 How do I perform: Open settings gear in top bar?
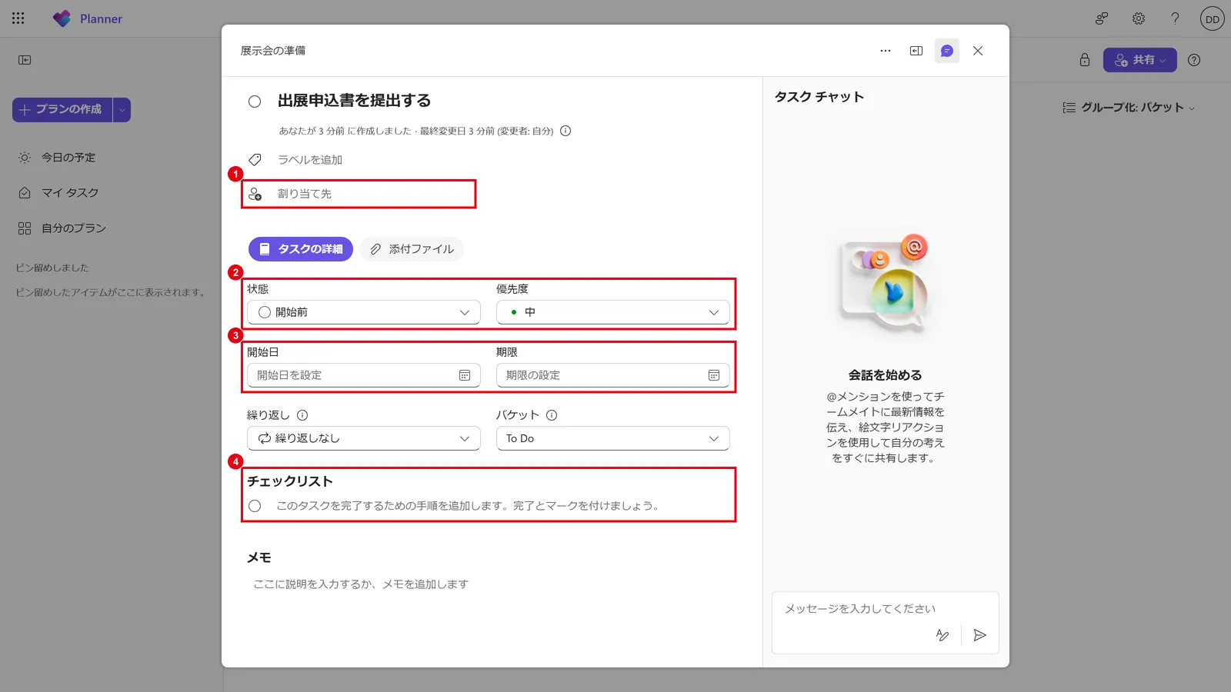[x=1139, y=18]
